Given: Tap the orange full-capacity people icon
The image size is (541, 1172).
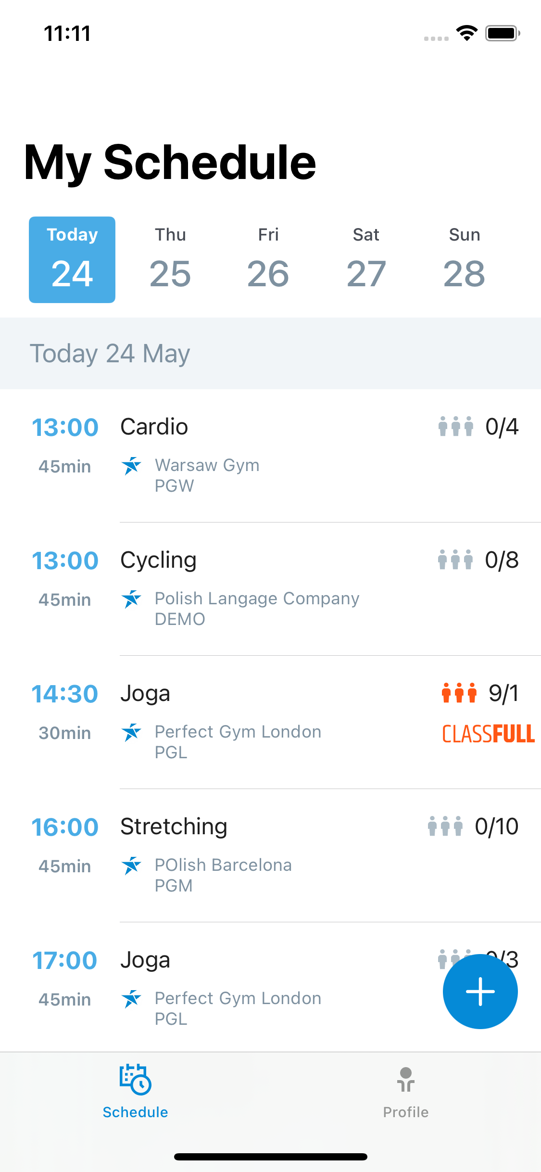Looking at the screenshot, I should (459, 693).
